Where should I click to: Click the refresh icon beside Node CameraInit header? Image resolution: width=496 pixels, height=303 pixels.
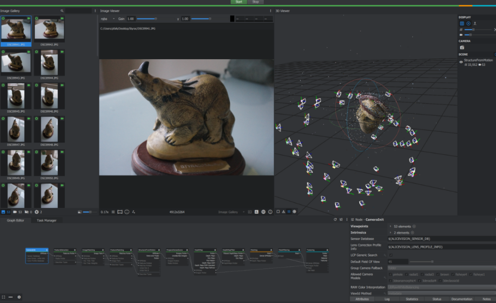335,220
